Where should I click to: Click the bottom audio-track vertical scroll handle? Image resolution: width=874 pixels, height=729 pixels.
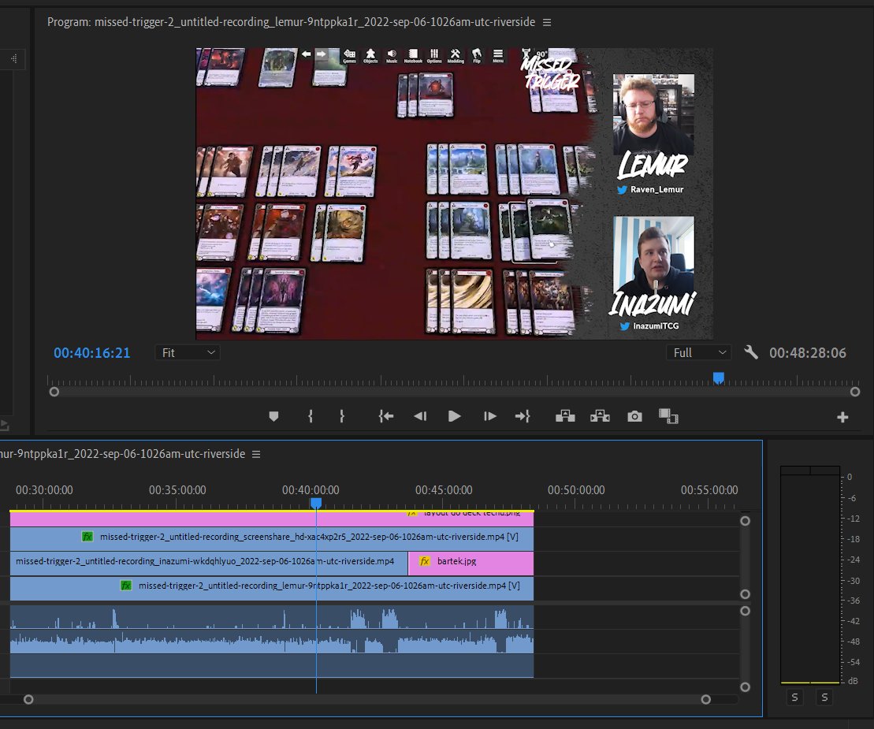[x=745, y=687]
